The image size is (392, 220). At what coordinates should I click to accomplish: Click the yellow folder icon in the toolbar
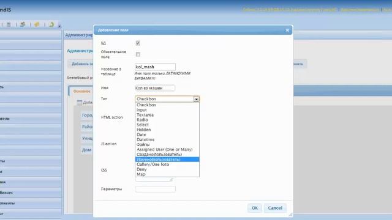click(37, 24)
